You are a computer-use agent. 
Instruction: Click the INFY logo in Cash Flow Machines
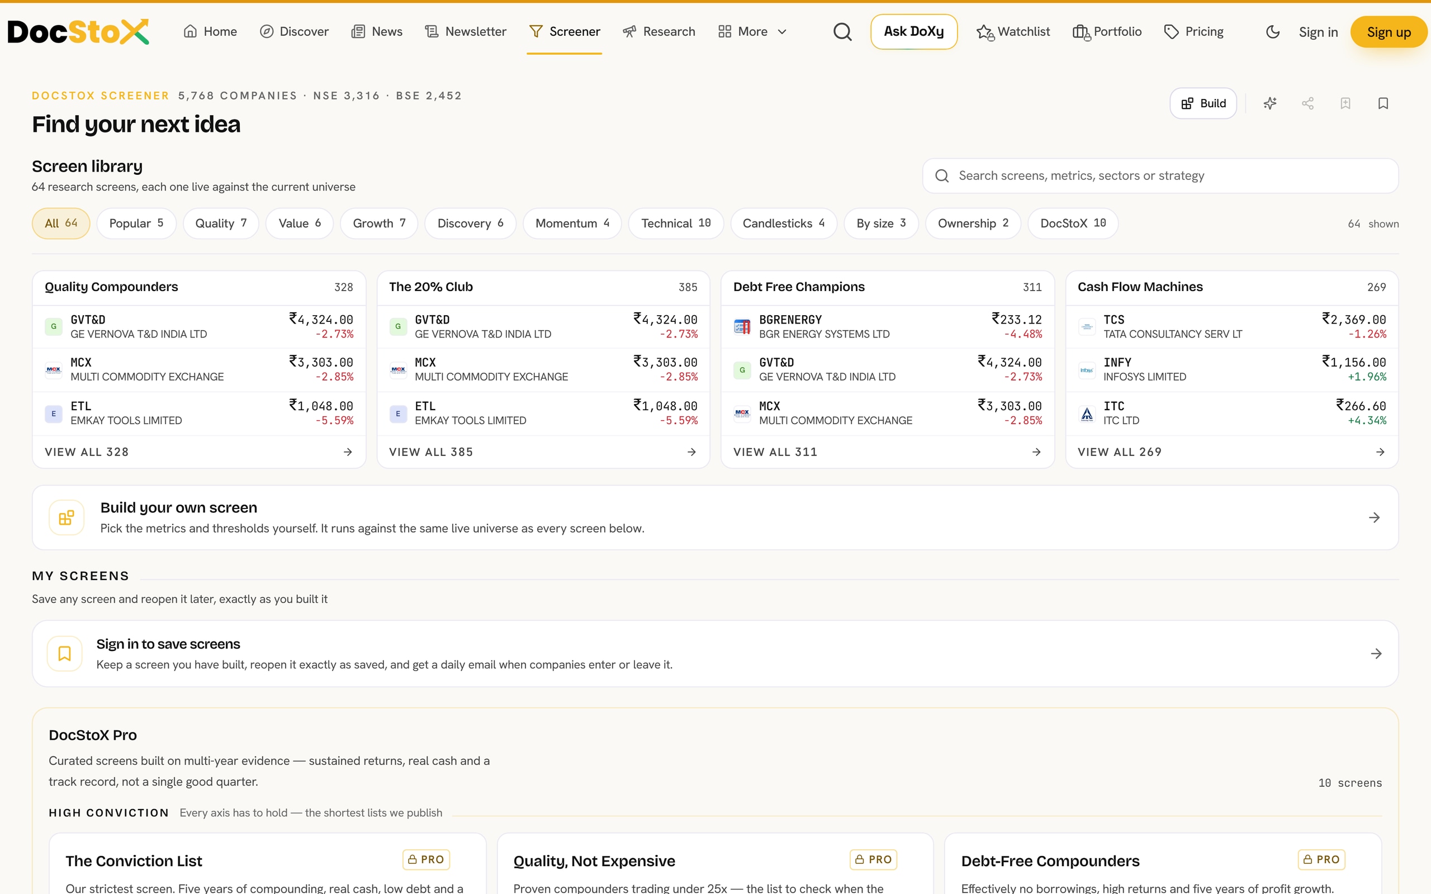click(x=1087, y=370)
